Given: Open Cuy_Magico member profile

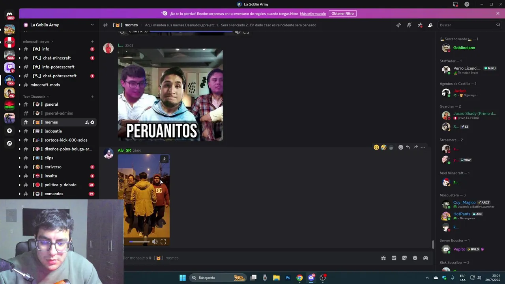Looking at the screenshot, I should click(x=469, y=204).
